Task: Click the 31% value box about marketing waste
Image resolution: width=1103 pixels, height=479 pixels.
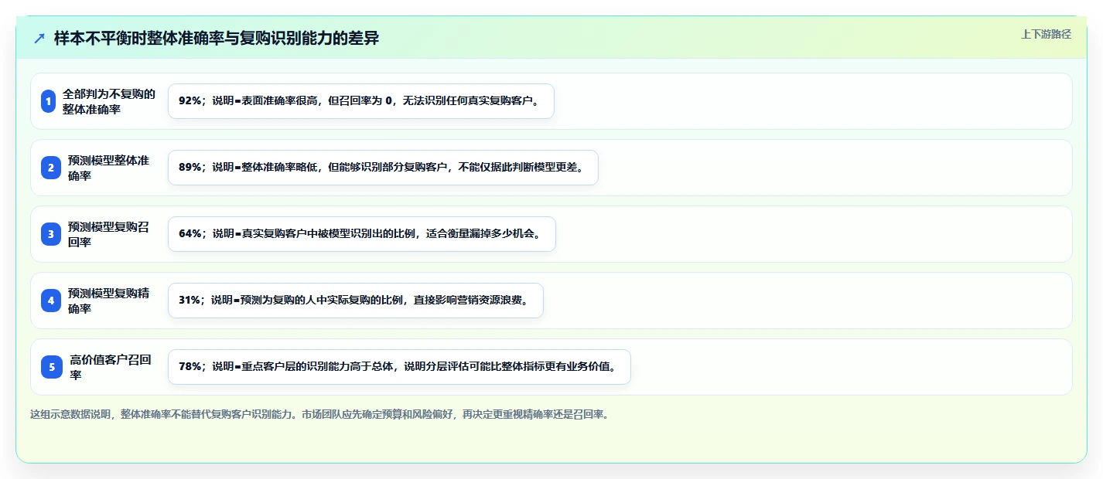Action: pyautogui.click(x=356, y=301)
